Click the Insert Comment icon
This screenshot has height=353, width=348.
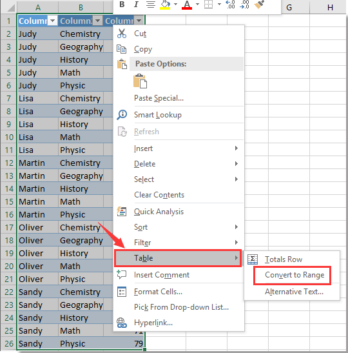[x=122, y=275]
